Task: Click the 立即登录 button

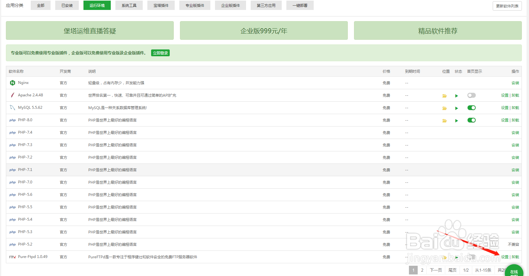Action: (160, 53)
